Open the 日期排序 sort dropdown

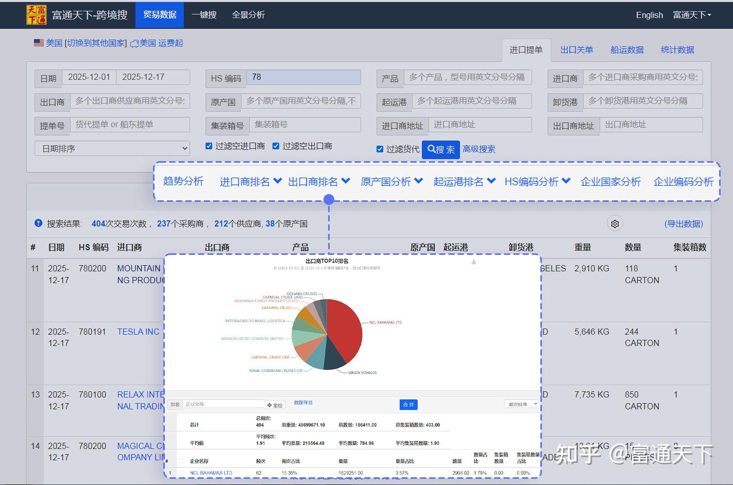coord(112,148)
